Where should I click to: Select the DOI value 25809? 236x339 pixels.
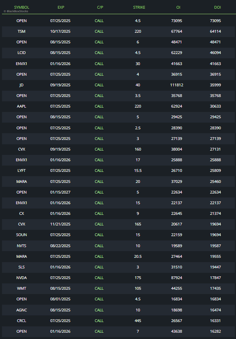[x=216, y=171]
